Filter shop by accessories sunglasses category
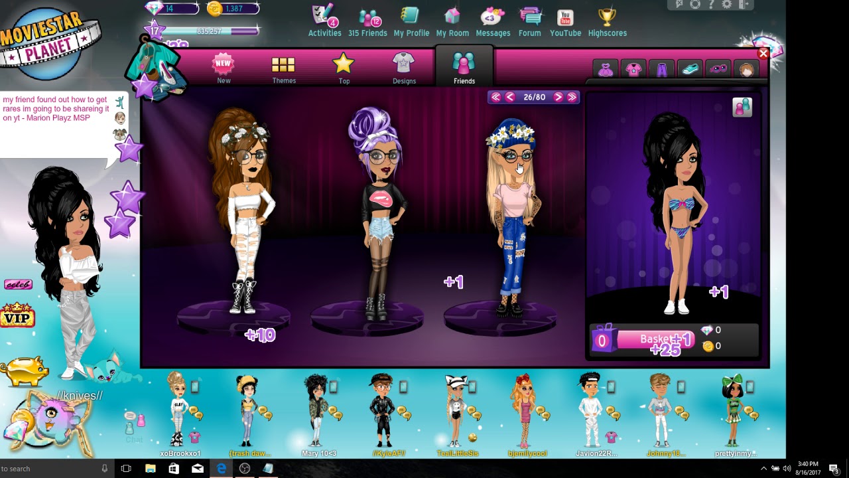The width and height of the screenshot is (849, 478). point(718,69)
